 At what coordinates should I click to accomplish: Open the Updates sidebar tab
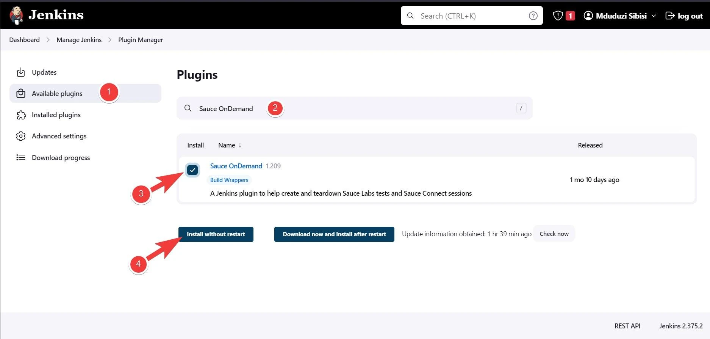tap(85, 72)
